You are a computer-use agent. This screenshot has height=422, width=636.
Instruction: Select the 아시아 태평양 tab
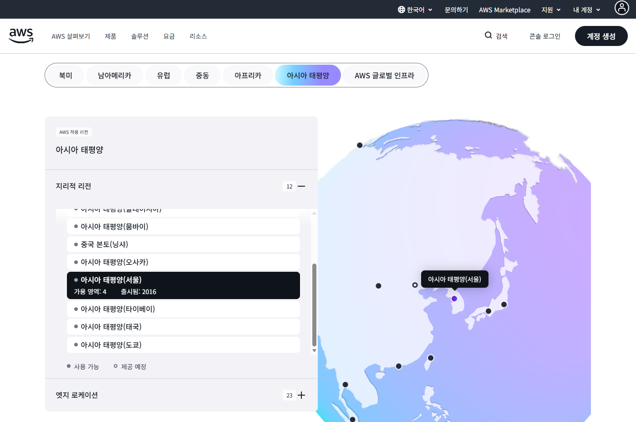[308, 75]
